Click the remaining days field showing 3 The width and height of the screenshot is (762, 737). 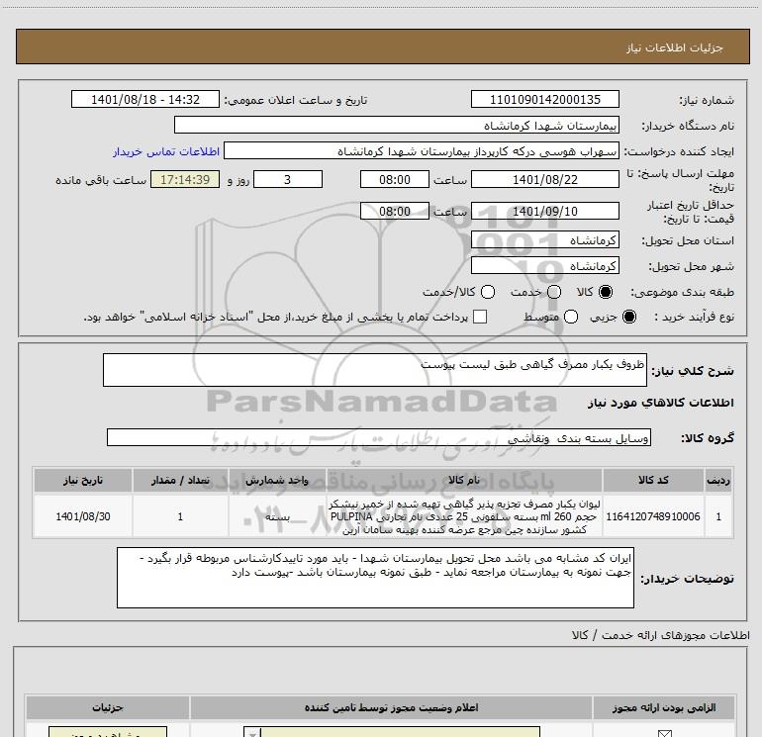point(288,179)
